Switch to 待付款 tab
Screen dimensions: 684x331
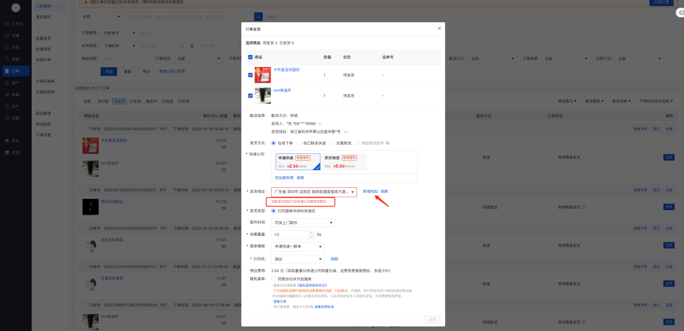tap(103, 101)
